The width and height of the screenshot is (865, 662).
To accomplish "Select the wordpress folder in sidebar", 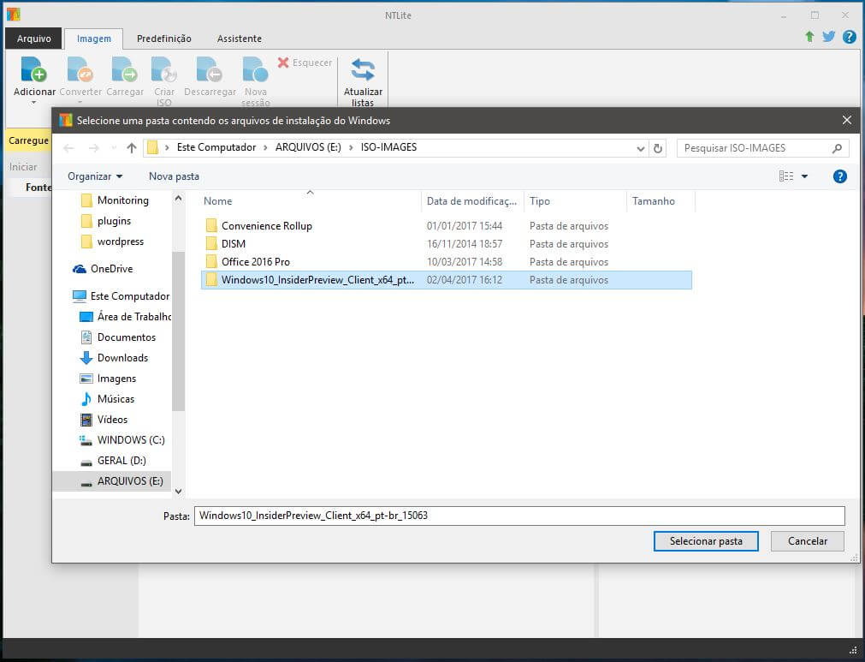I will (112, 242).
